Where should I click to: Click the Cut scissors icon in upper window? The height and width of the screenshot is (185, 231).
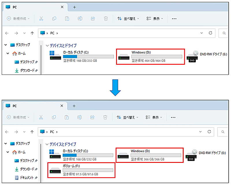click(41, 19)
